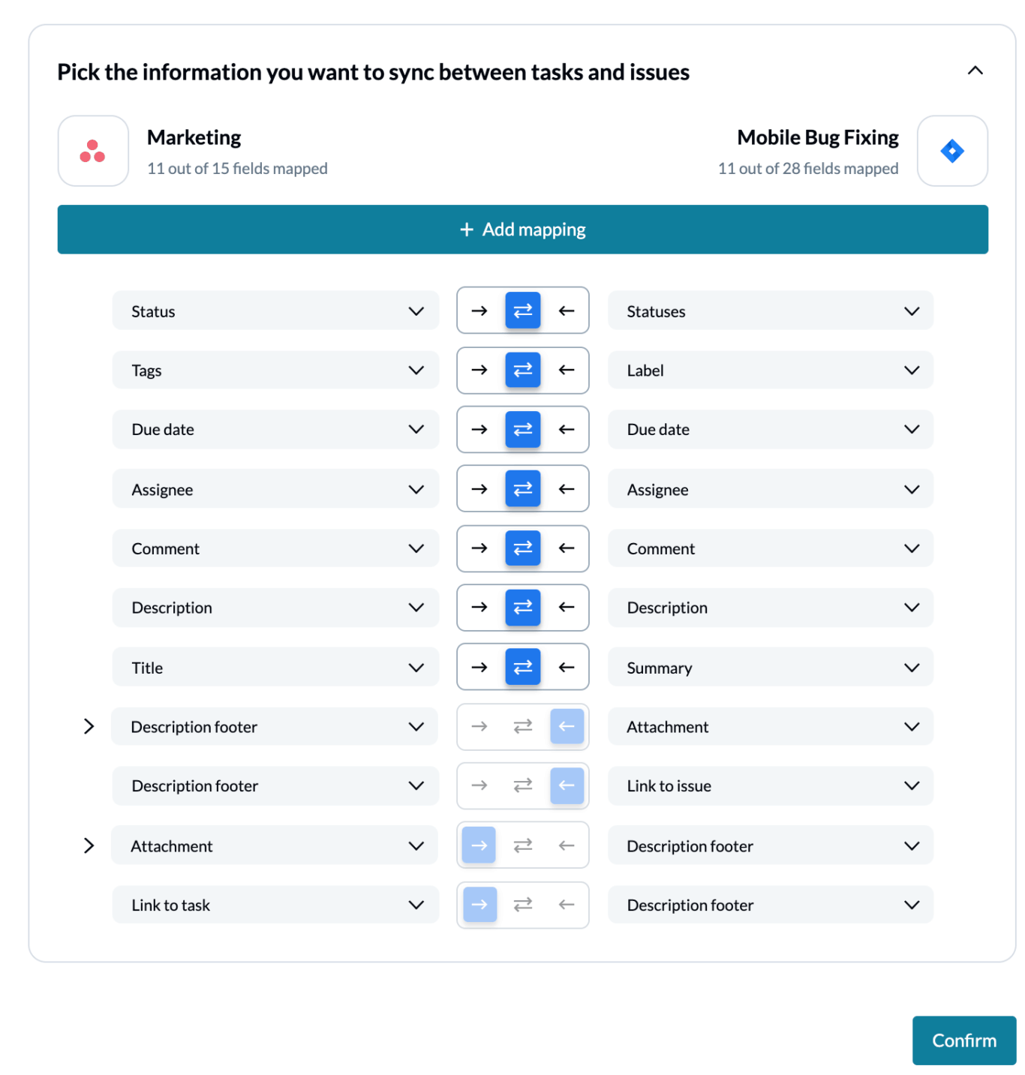Collapse the sync information section
The image size is (1025, 1075).
[x=975, y=71]
